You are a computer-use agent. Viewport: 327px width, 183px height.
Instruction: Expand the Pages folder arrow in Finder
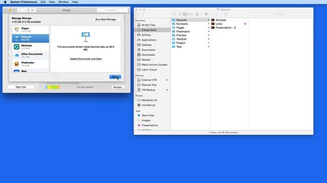click(208, 27)
